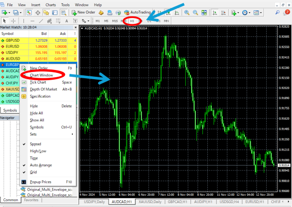292x207 pixels.
Task: Launch MetaEditor with the yellow book icon
Action: coord(101,13)
